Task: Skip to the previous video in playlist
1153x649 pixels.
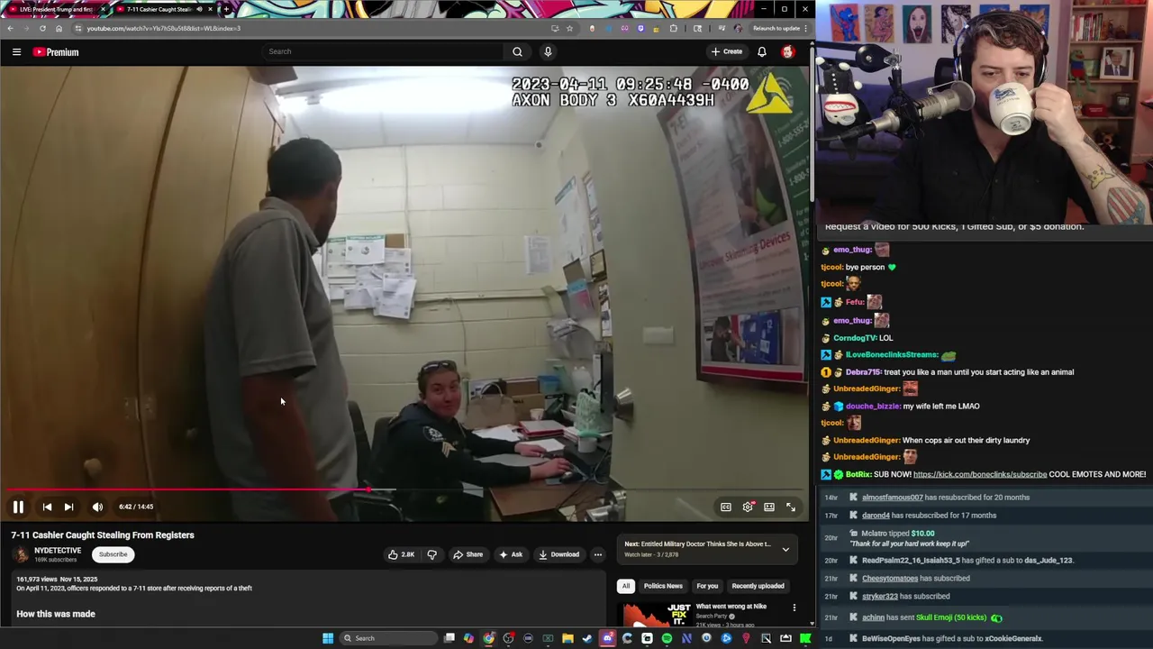Action: click(47, 507)
